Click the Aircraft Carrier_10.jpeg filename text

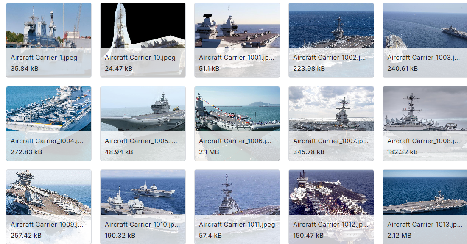point(140,58)
